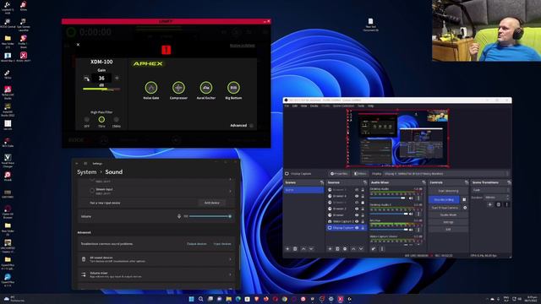The height and width of the screenshot is (304, 541).
Task: Mute the Mic/Aux channel in Audio Mixer
Action: point(411,230)
